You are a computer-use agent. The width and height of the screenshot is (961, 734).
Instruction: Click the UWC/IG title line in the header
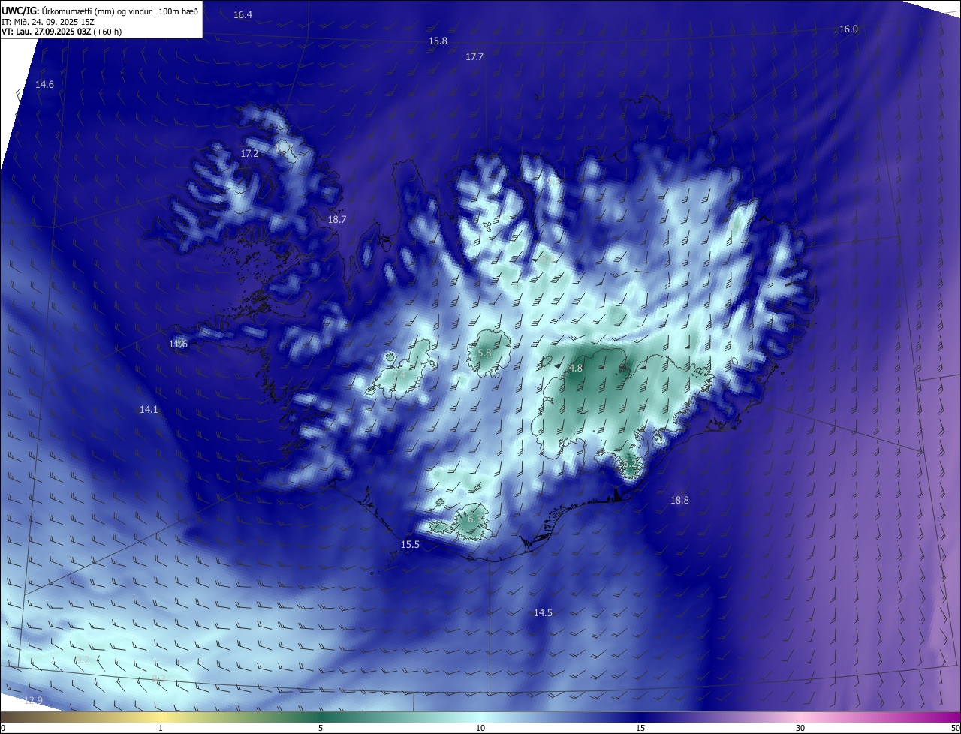click(100, 11)
